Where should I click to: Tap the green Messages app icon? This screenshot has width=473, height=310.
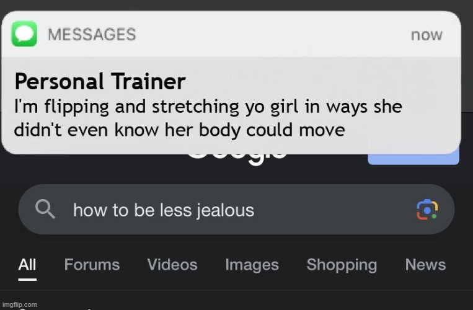24,33
